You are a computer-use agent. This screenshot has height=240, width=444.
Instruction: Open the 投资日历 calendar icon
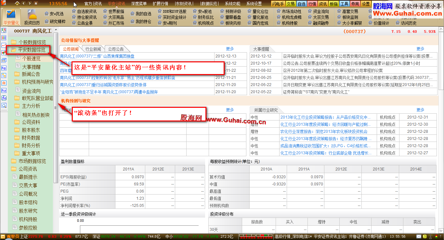pos(32,17)
